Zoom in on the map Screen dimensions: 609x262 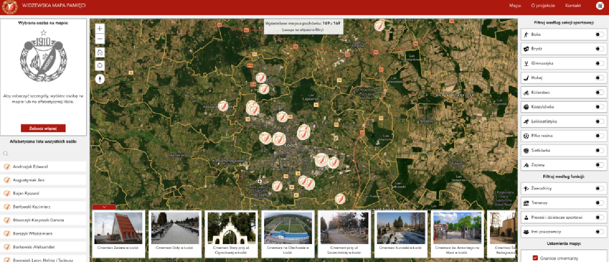coord(100,28)
